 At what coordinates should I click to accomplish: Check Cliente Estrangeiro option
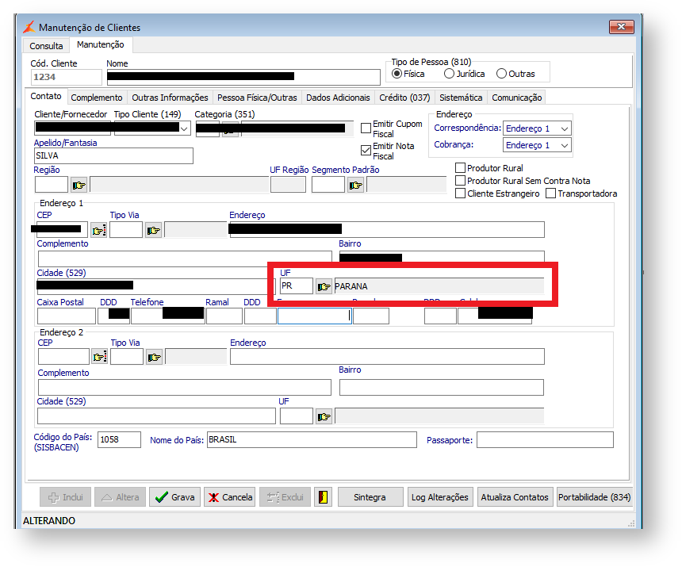460,193
